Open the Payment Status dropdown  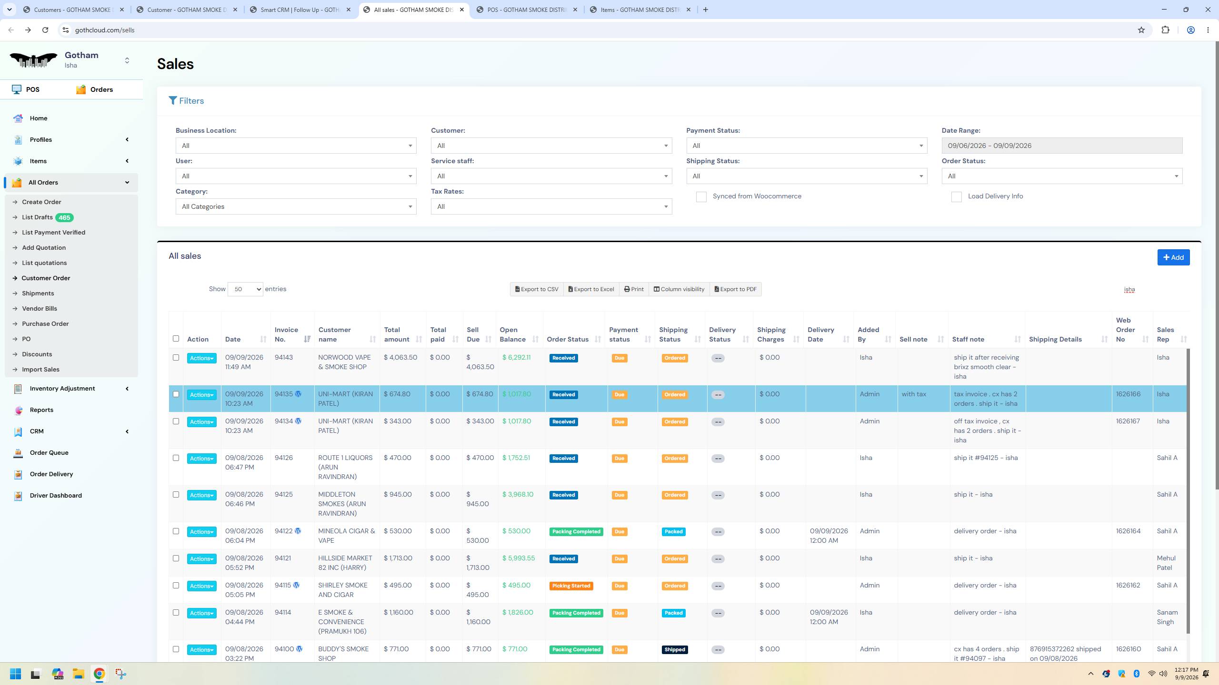pyautogui.click(x=807, y=146)
